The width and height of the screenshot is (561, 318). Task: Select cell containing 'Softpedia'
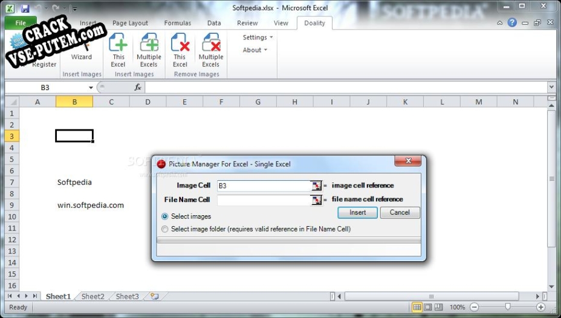[74, 182]
